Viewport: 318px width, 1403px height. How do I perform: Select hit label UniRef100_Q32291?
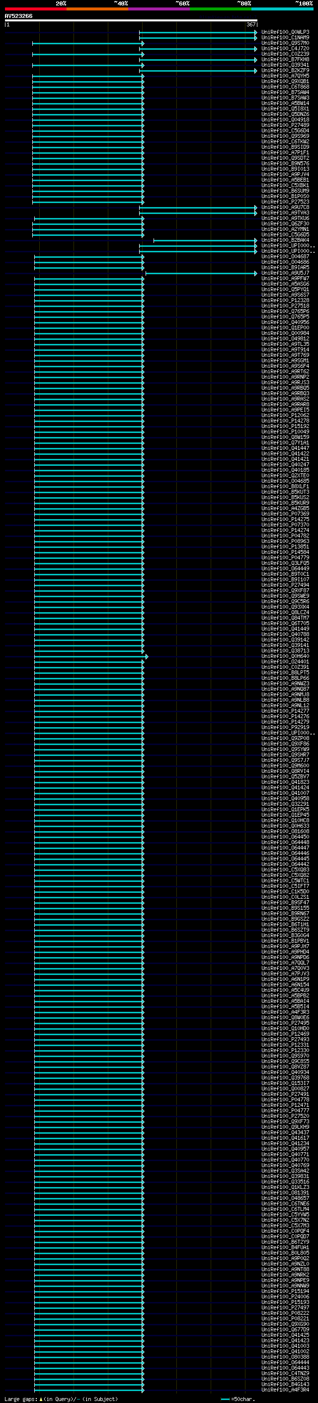(285, 804)
